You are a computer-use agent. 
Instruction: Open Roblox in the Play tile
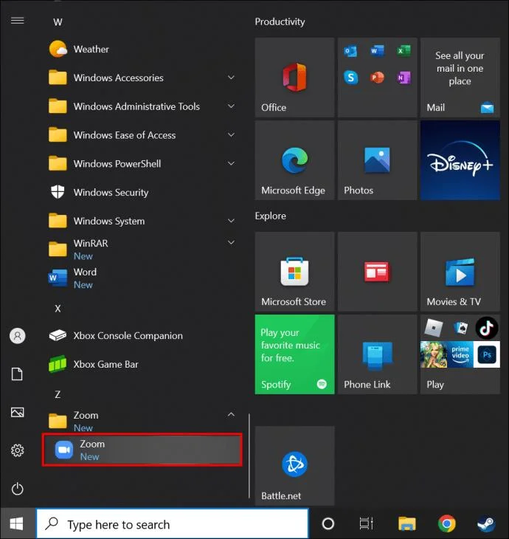tap(434, 328)
